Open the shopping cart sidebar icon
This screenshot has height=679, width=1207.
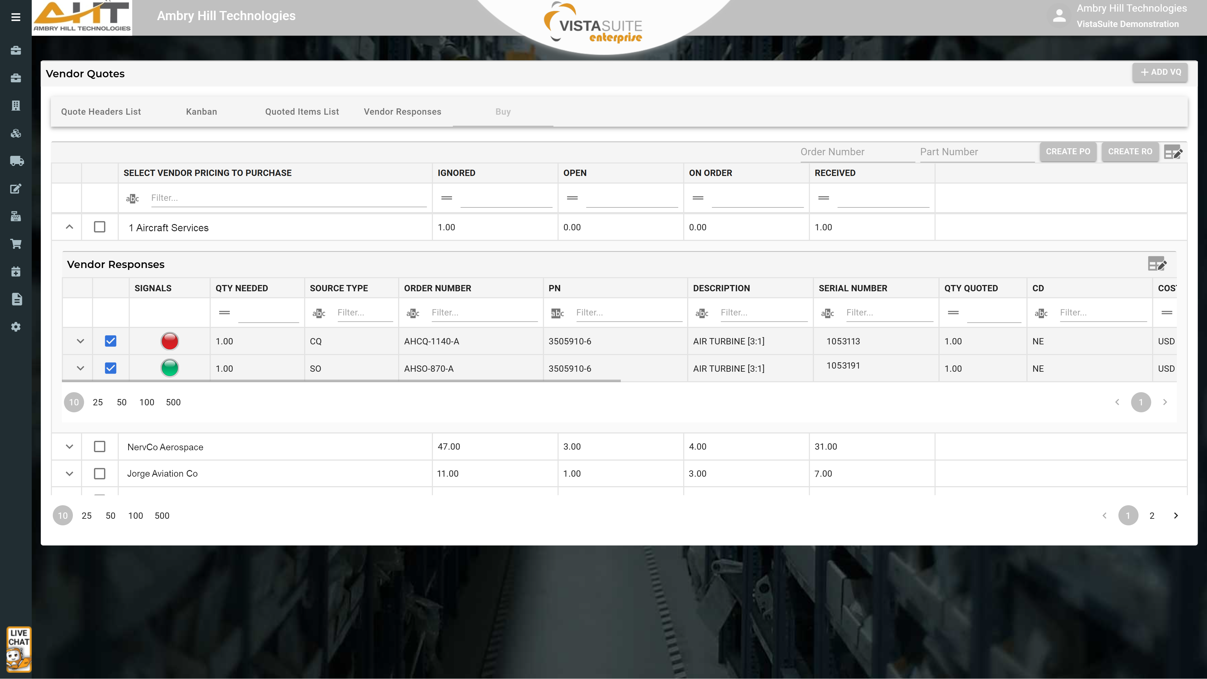15,244
